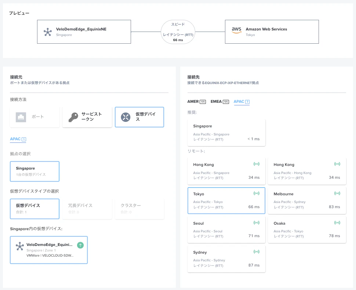Select the Singapore source location card

coord(35,171)
